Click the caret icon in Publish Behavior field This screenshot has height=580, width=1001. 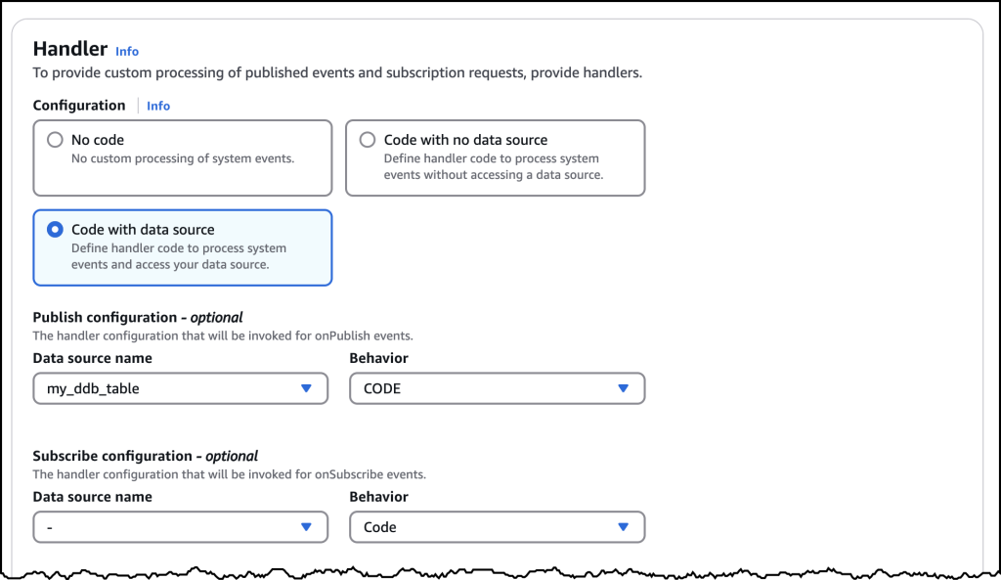(x=624, y=388)
